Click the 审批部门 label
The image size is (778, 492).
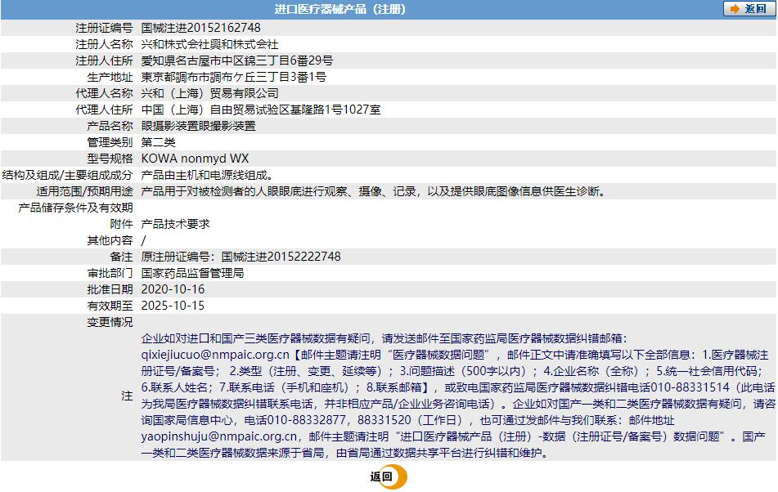click(110, 273)
